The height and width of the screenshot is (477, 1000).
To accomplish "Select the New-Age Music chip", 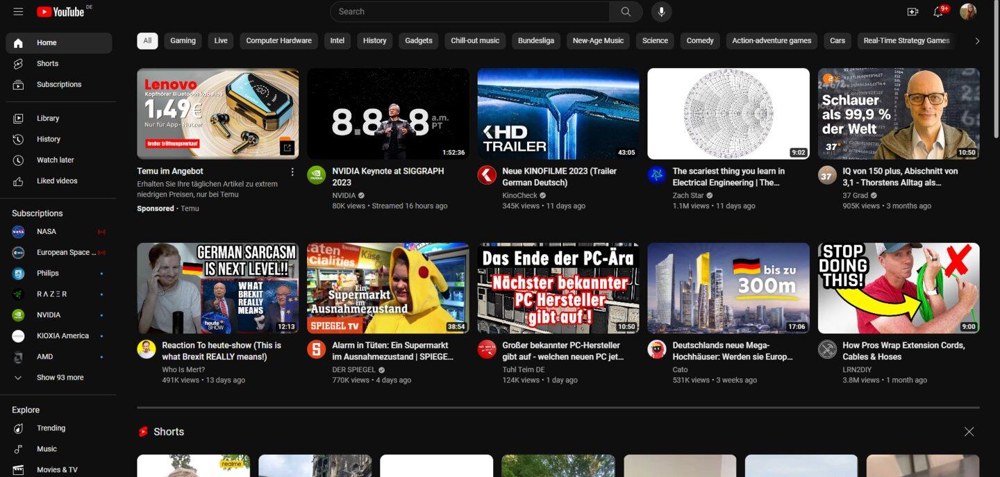I will coord(598,41).
